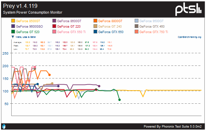The height and width of the screenshot is (131, 206).
Task: Click the 150 y-axis label
Action: pyautogui.click(x=5, y=78)
